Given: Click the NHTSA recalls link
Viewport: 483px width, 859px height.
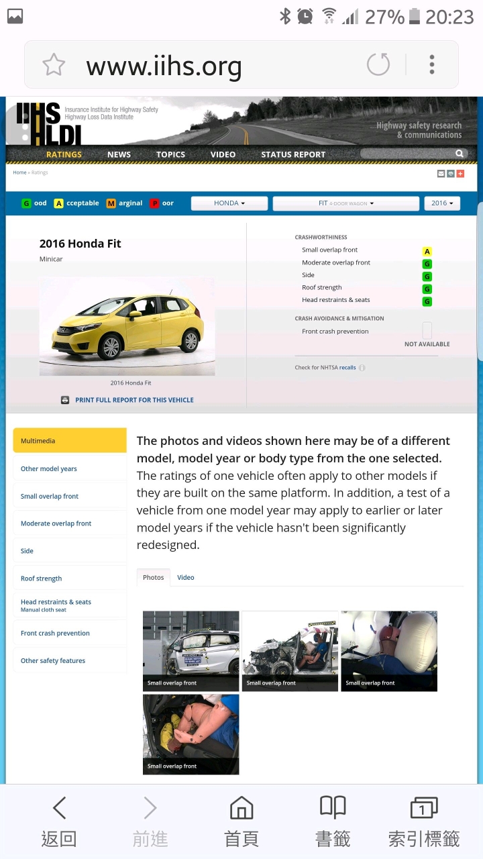Looking at the screenshot, I should pos(347,368).
